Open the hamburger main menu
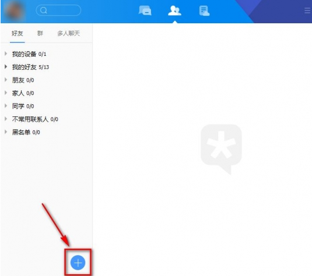 coord(307,10)
